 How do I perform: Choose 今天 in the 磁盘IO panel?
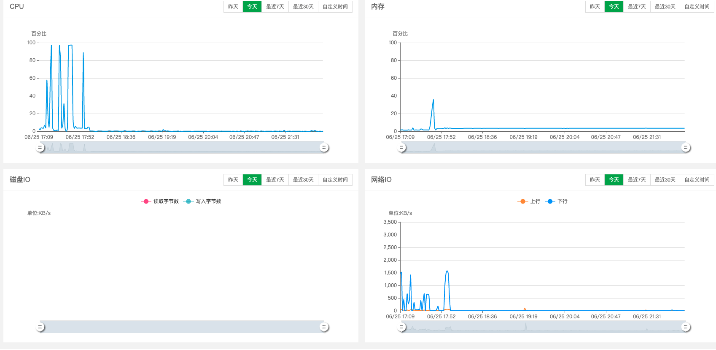[x=252, y=180]
